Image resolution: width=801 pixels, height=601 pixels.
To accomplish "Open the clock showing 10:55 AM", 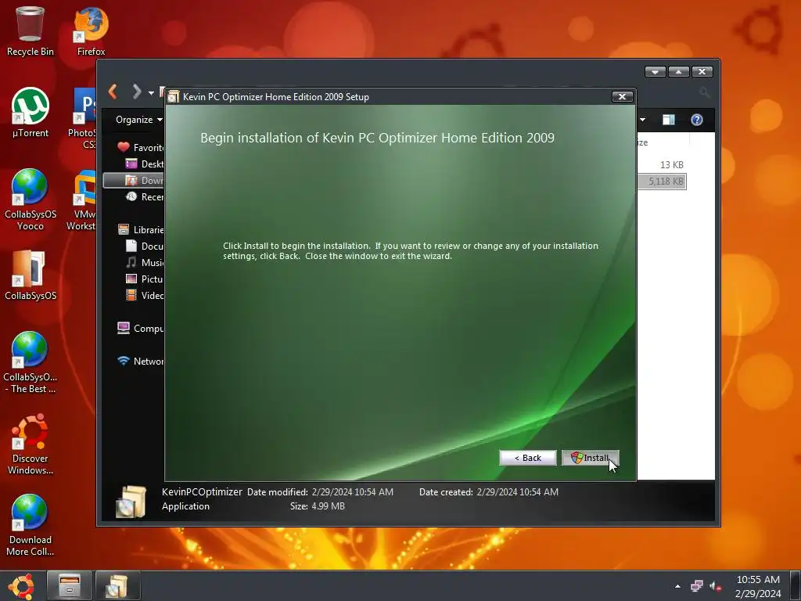I will [757, 586].
